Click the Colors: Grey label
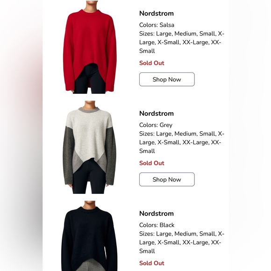This screenshot has width=271, height=271. [x=156, y=125]
